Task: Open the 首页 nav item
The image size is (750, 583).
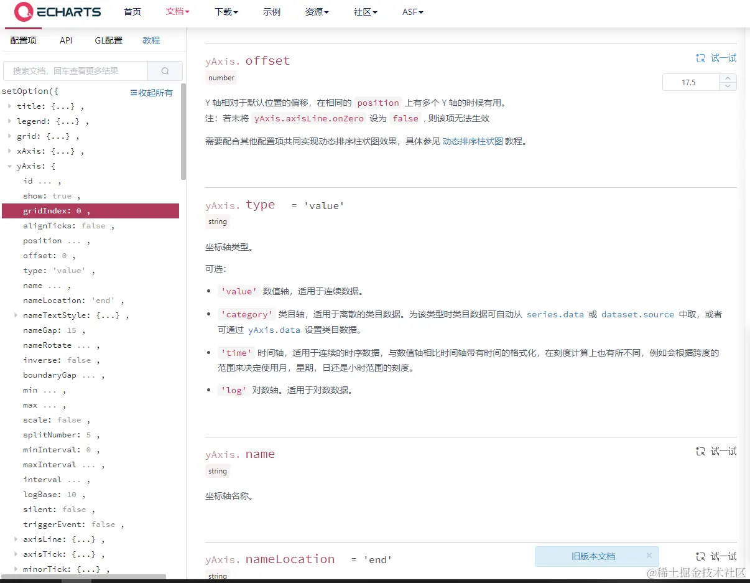Action: 132,12
